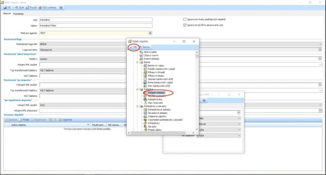
Task: Expand Typ transformační šablony dropdown under po importu
Action: click(320, 90)
